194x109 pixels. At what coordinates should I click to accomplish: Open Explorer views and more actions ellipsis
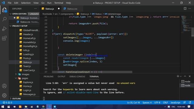35,8
